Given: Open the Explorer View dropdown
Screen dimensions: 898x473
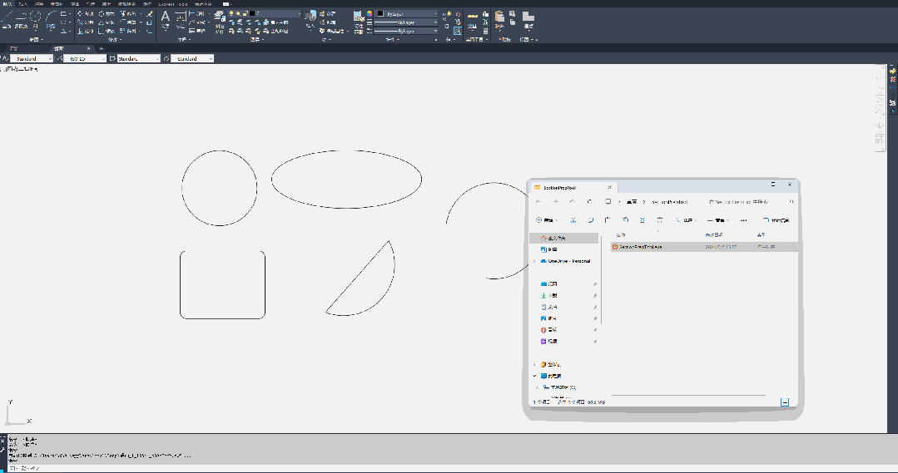Looking at the screenshot, I should point(718,220).
